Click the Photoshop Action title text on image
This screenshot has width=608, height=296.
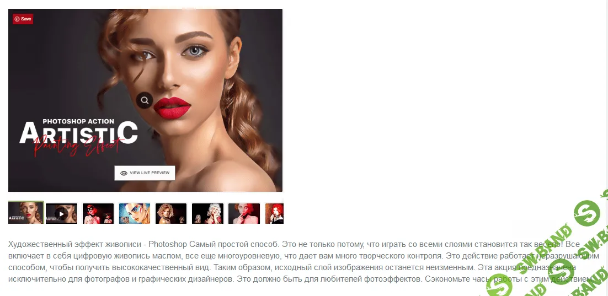click(78, 121)
